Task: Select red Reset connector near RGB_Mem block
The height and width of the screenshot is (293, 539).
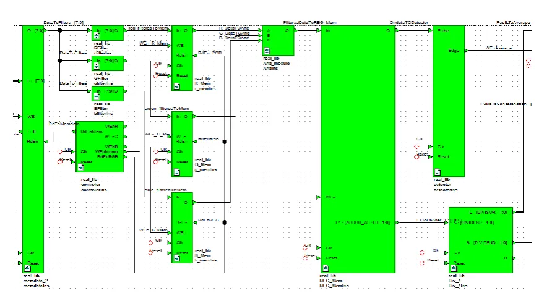Action: 305,258
